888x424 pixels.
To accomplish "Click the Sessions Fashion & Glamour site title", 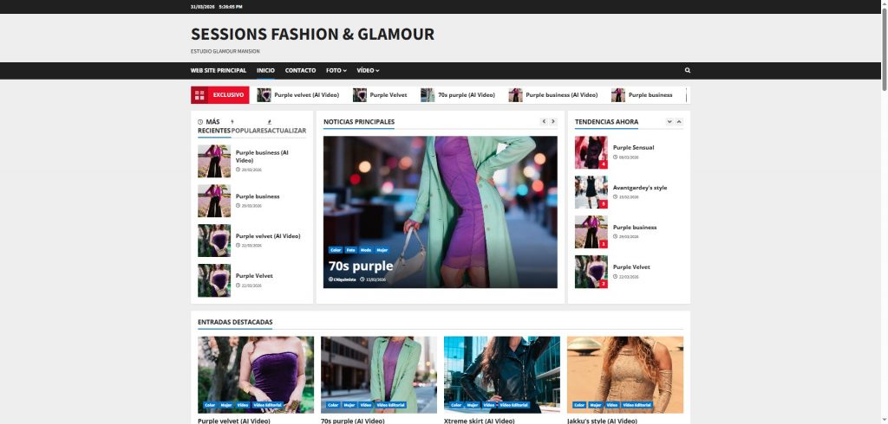I will point(312,35).
